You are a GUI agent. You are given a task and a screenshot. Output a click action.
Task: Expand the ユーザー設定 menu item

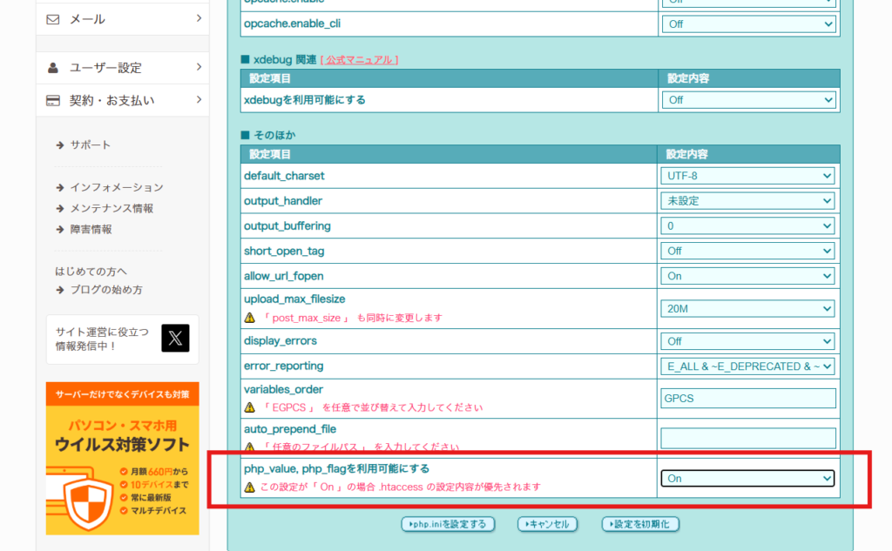122,68
